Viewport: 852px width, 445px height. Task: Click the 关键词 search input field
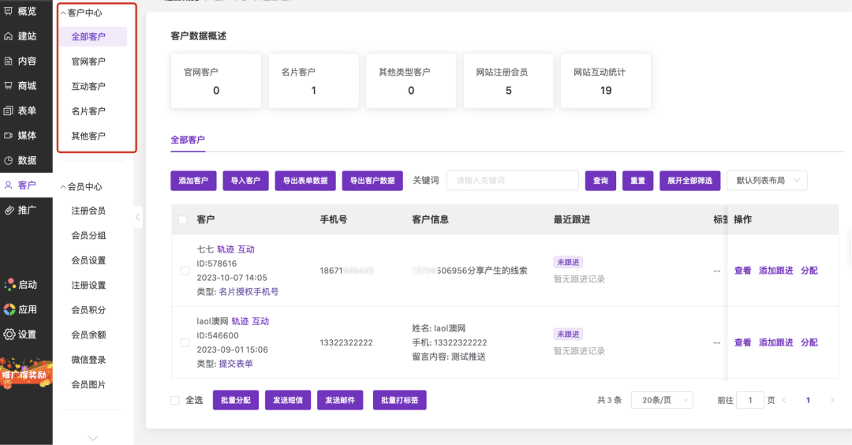click(x=512, y=181)
